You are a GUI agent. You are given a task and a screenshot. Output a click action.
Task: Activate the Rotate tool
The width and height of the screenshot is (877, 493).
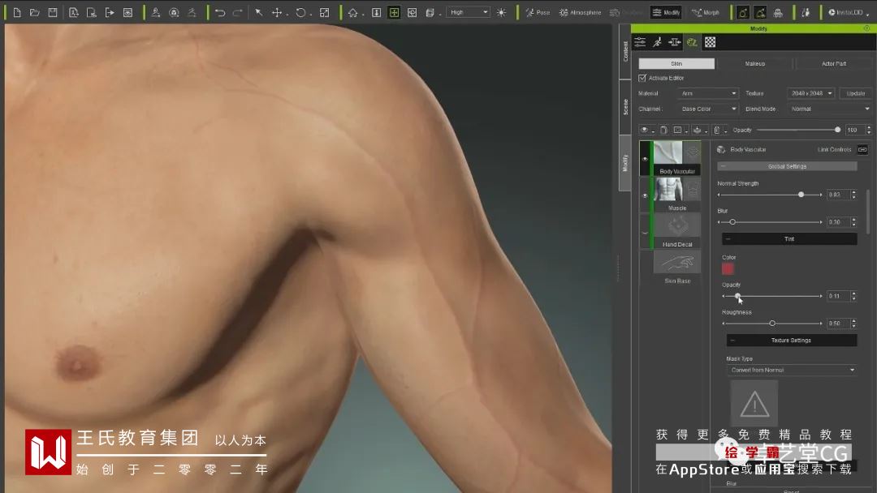[301, 12]
